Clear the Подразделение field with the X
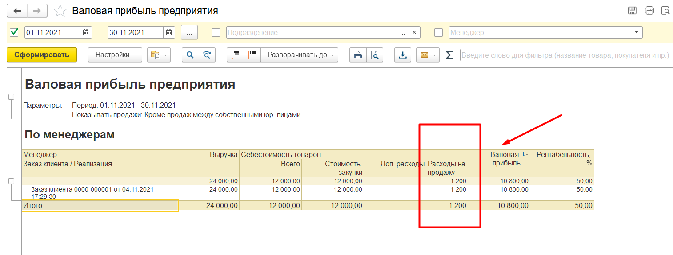This screenshot has height=255, width=673. 414,32
